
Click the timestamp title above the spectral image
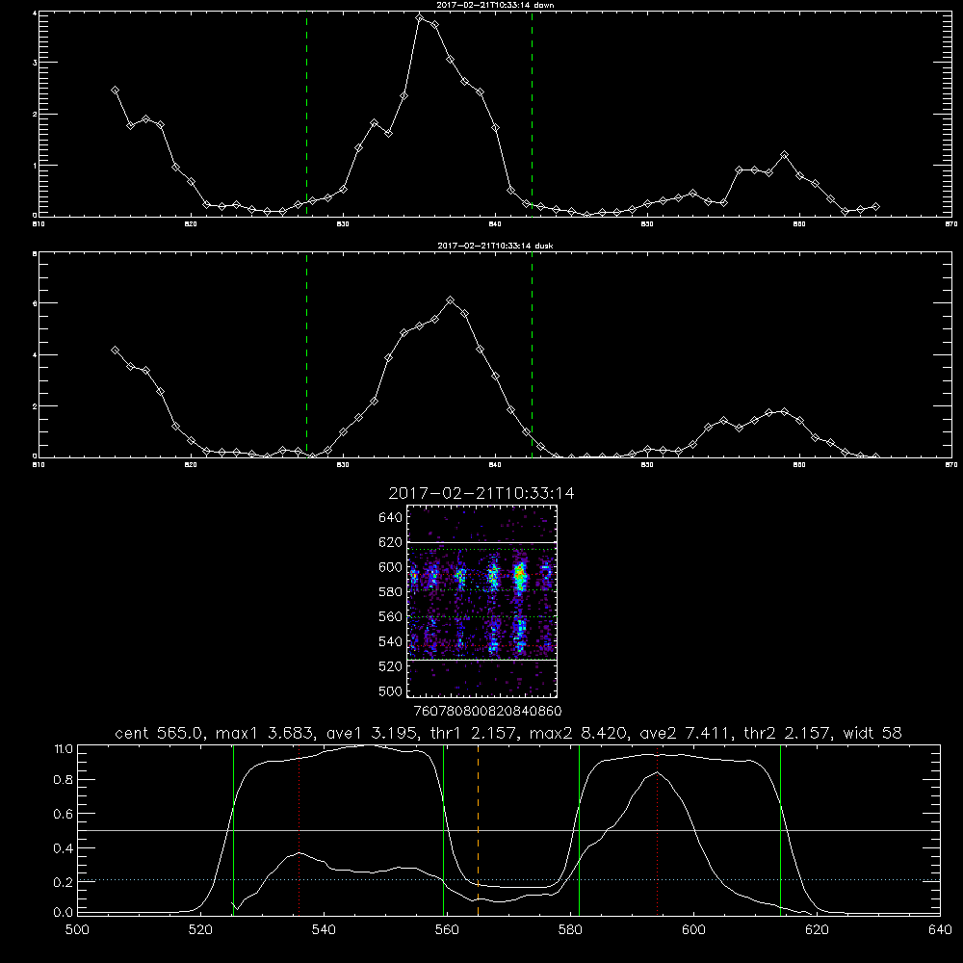[x=481, y=493]
